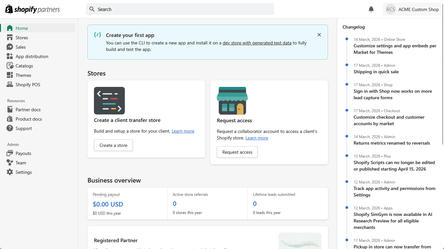Open Sales in the sidebar
The width and height of the screenshot is (444, 249).
tap(39, 47)
